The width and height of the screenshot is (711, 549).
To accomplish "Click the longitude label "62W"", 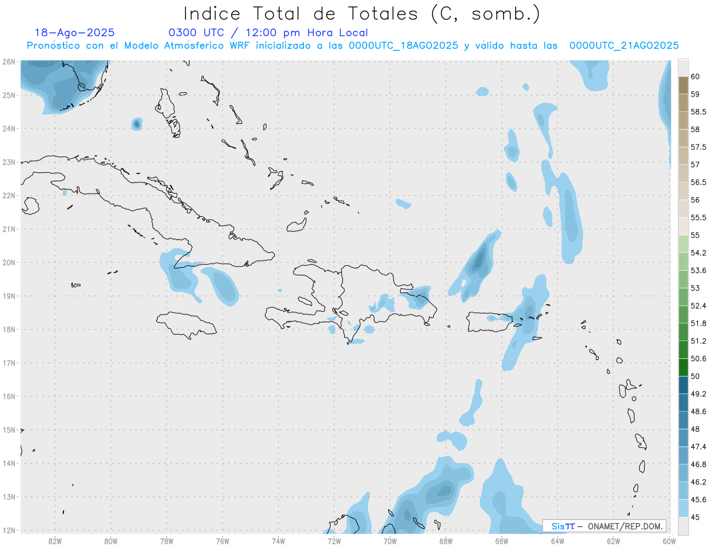I will [x=613, y=541].
